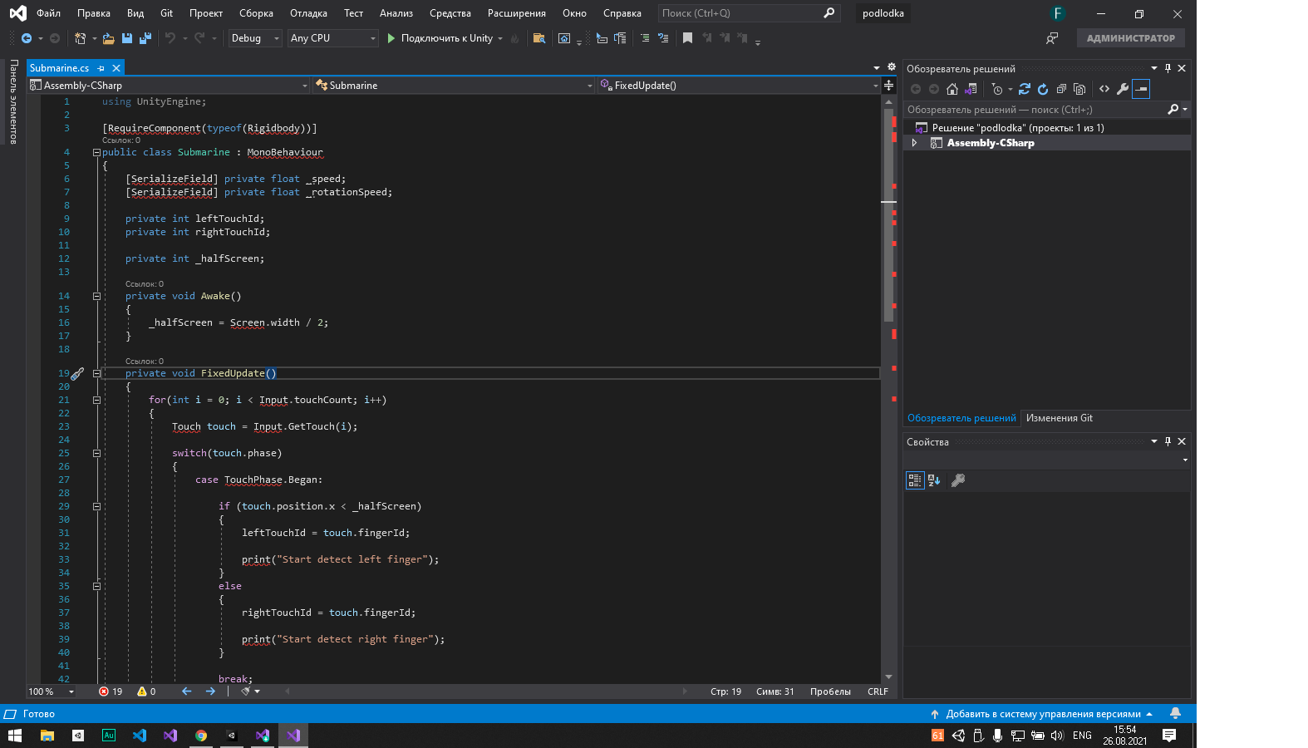Toggle pin on Submarine.cs tab
1308x748 pixels.
point(101,68)
